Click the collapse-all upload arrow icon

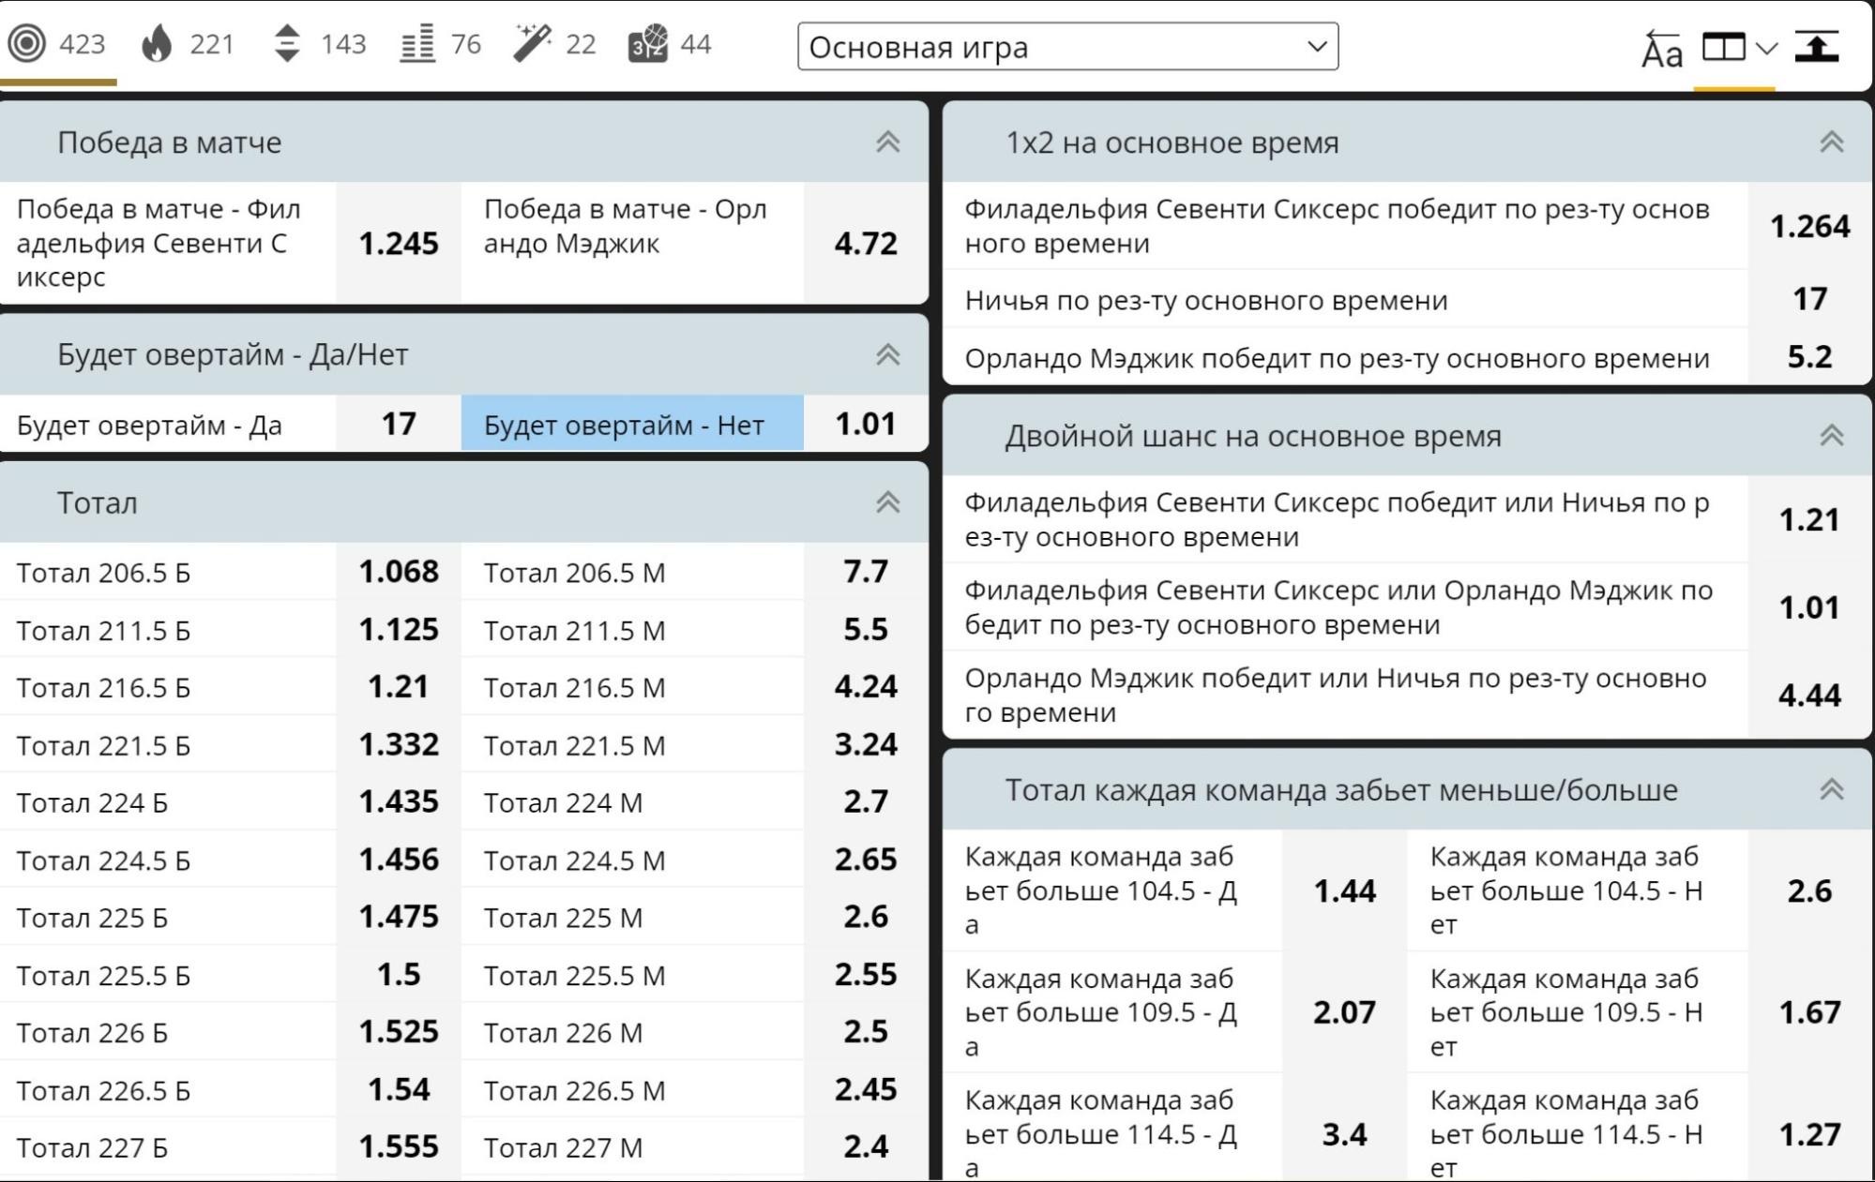[x=1817, y=47]
